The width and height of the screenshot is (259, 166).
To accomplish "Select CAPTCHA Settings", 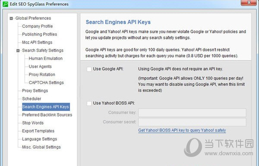I will (x=46, y=83).
